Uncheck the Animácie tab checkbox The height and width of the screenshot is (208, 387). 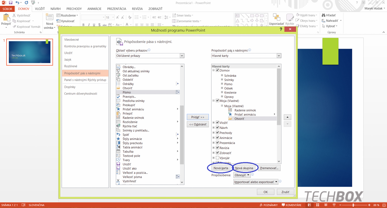(217, 138)
